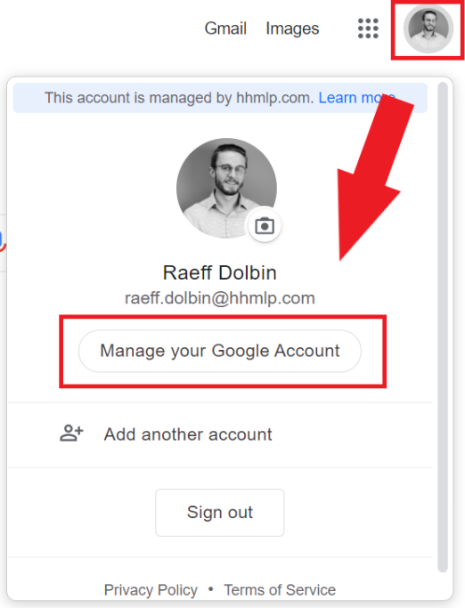Click the large Raeff Dolbin profile picture
The height and width of the screenshot is (608, 465).
pos(226,188)
